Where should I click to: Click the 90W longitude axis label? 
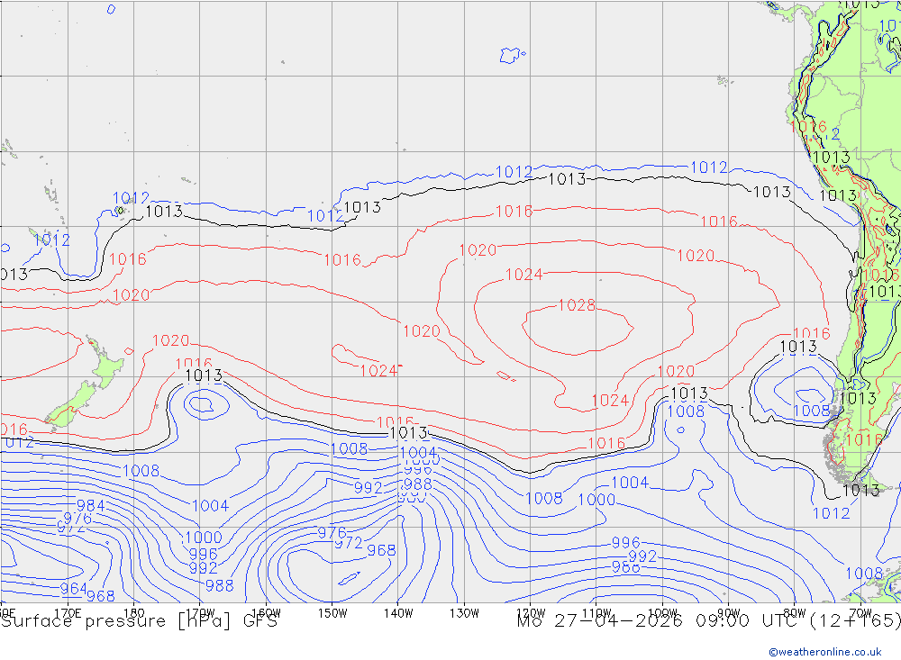point(729,613)
